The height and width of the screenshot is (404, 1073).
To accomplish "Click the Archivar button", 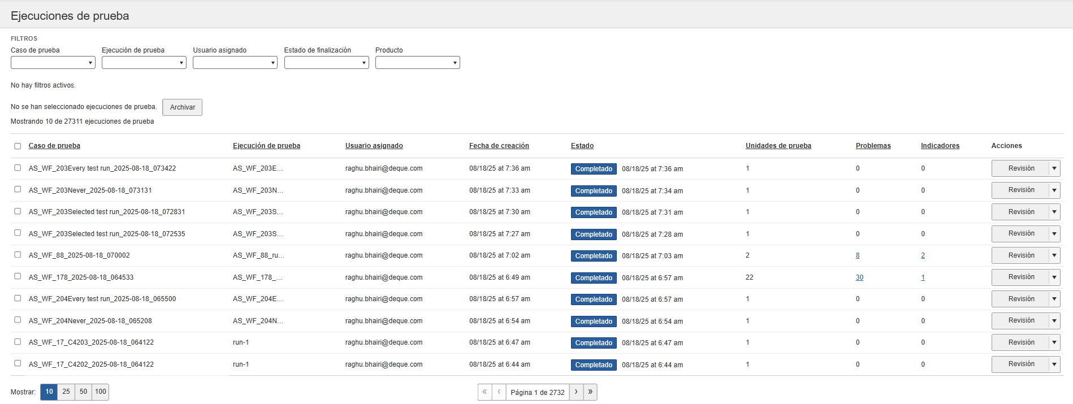I will pyautogui.click(x=182, y=107).
